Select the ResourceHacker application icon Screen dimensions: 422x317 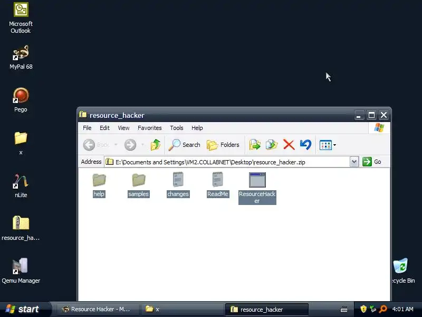[x=257, y=188]
